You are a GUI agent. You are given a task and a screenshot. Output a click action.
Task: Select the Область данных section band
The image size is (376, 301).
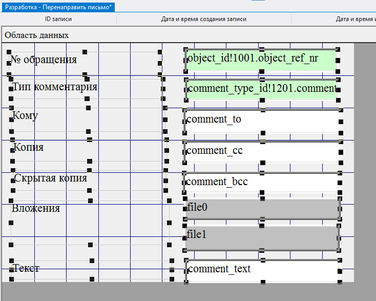[37, 35]
